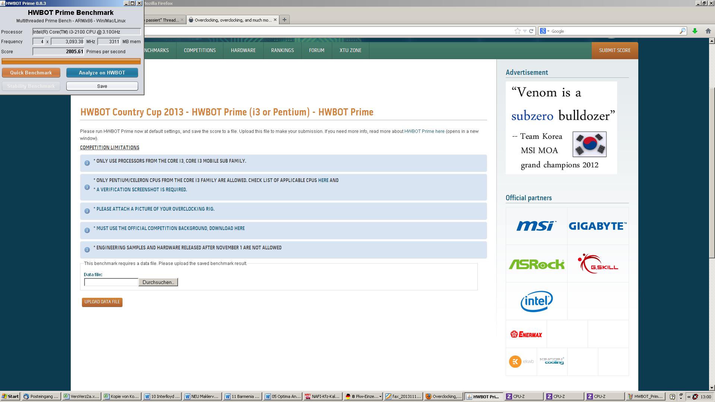Expand hidden system tray icons
The image size is (715, 402).
[x=689, y=396]
